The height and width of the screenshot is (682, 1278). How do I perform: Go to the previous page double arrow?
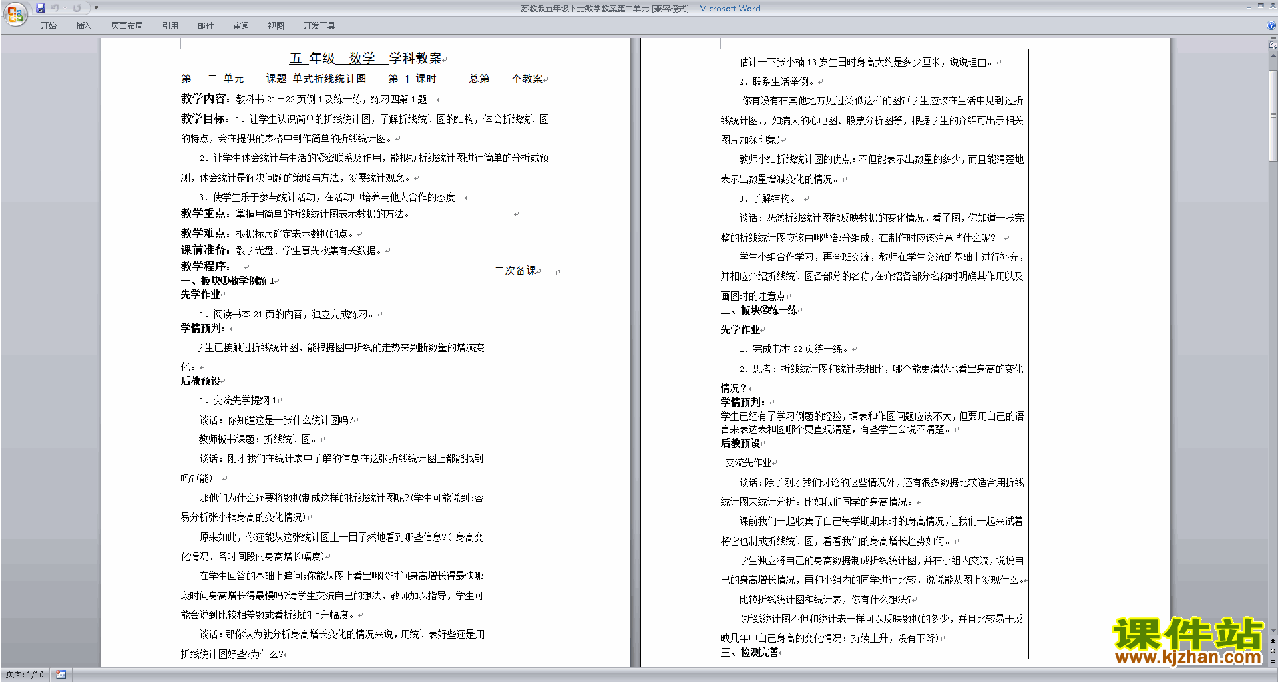click(x=1273, y=641)
